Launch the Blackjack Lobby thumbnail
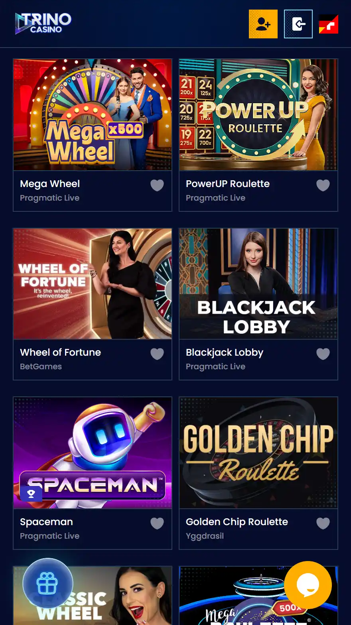Screen dimensions: 351x625 tap(258, 284)
